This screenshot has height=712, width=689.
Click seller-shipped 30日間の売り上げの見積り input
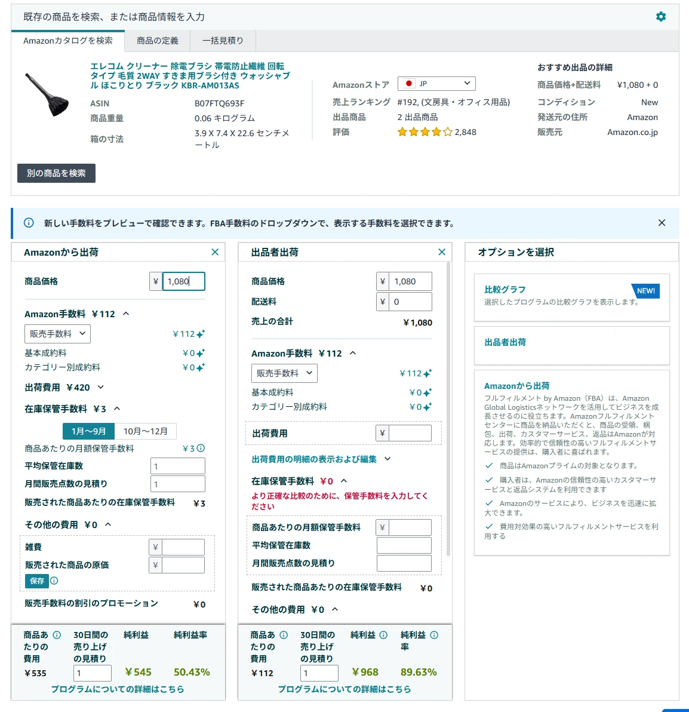[x=319, y=673]
